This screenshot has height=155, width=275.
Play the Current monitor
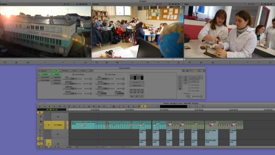132,62
